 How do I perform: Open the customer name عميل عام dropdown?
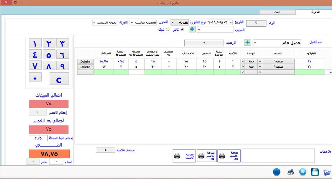255,43
